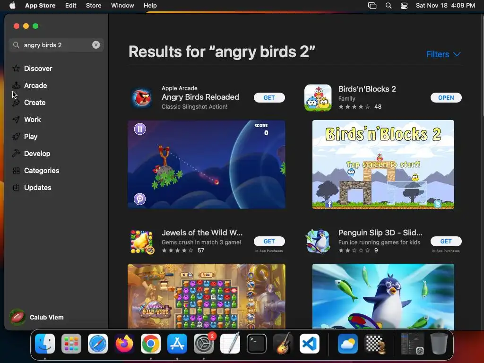Screen dimensions: 484x363
Task: Open the Birds'n'Blocks 2 title link
Action: pyautogui.click(x=367, y=89)
